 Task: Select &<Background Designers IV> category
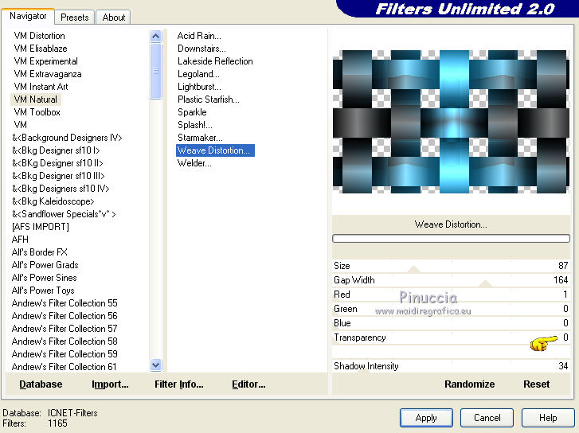click(x=67, y=138)
